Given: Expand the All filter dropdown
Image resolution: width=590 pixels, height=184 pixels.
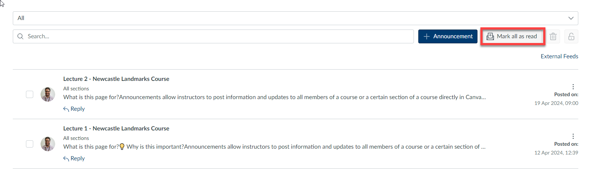Looking at the screenshot, I should click(295, 18).
